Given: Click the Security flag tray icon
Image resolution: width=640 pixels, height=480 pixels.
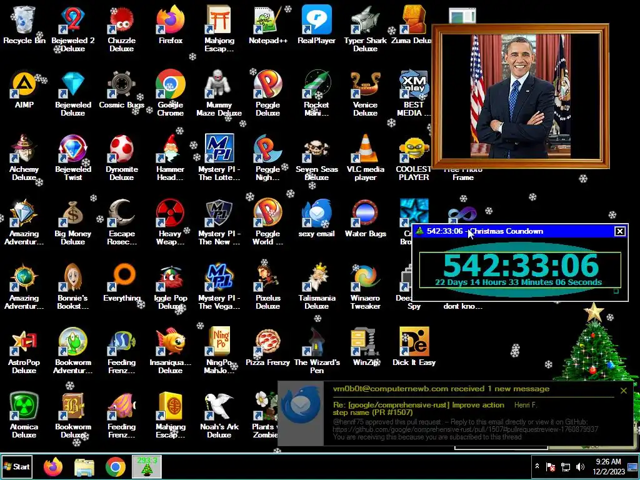Looking at the screenshot, I should [551, 466].
